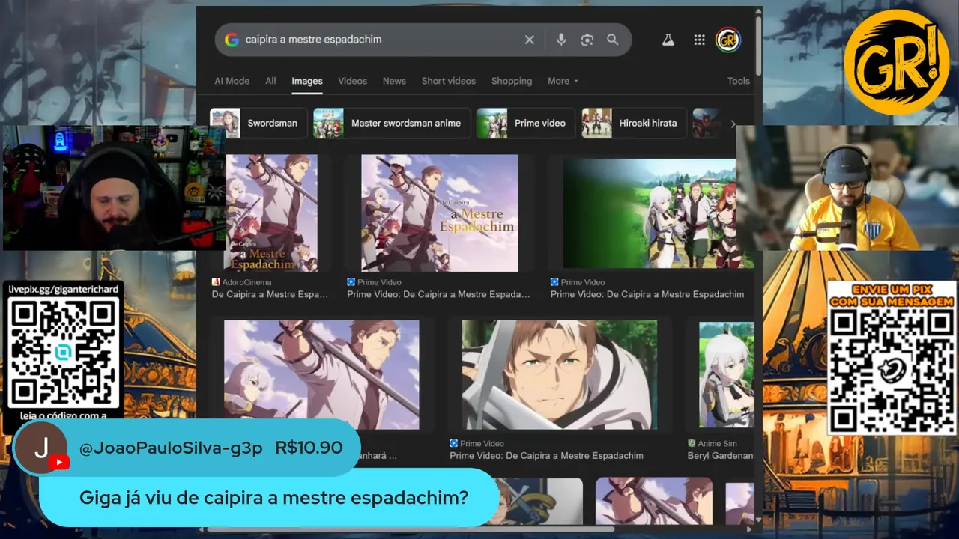This screenshot has height=539, width=959.
Task: Select the Master swordsman anime chip
Action: (392, 123)
